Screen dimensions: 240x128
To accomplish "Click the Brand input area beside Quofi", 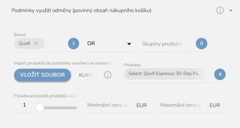I will 56,44.
